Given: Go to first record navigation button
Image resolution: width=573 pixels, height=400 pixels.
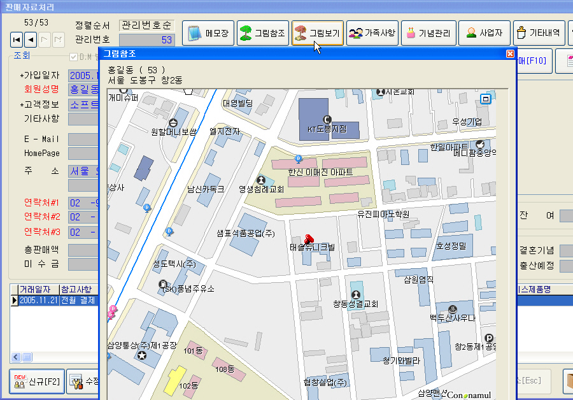Looking at the screenshot, I should (17, 39).
